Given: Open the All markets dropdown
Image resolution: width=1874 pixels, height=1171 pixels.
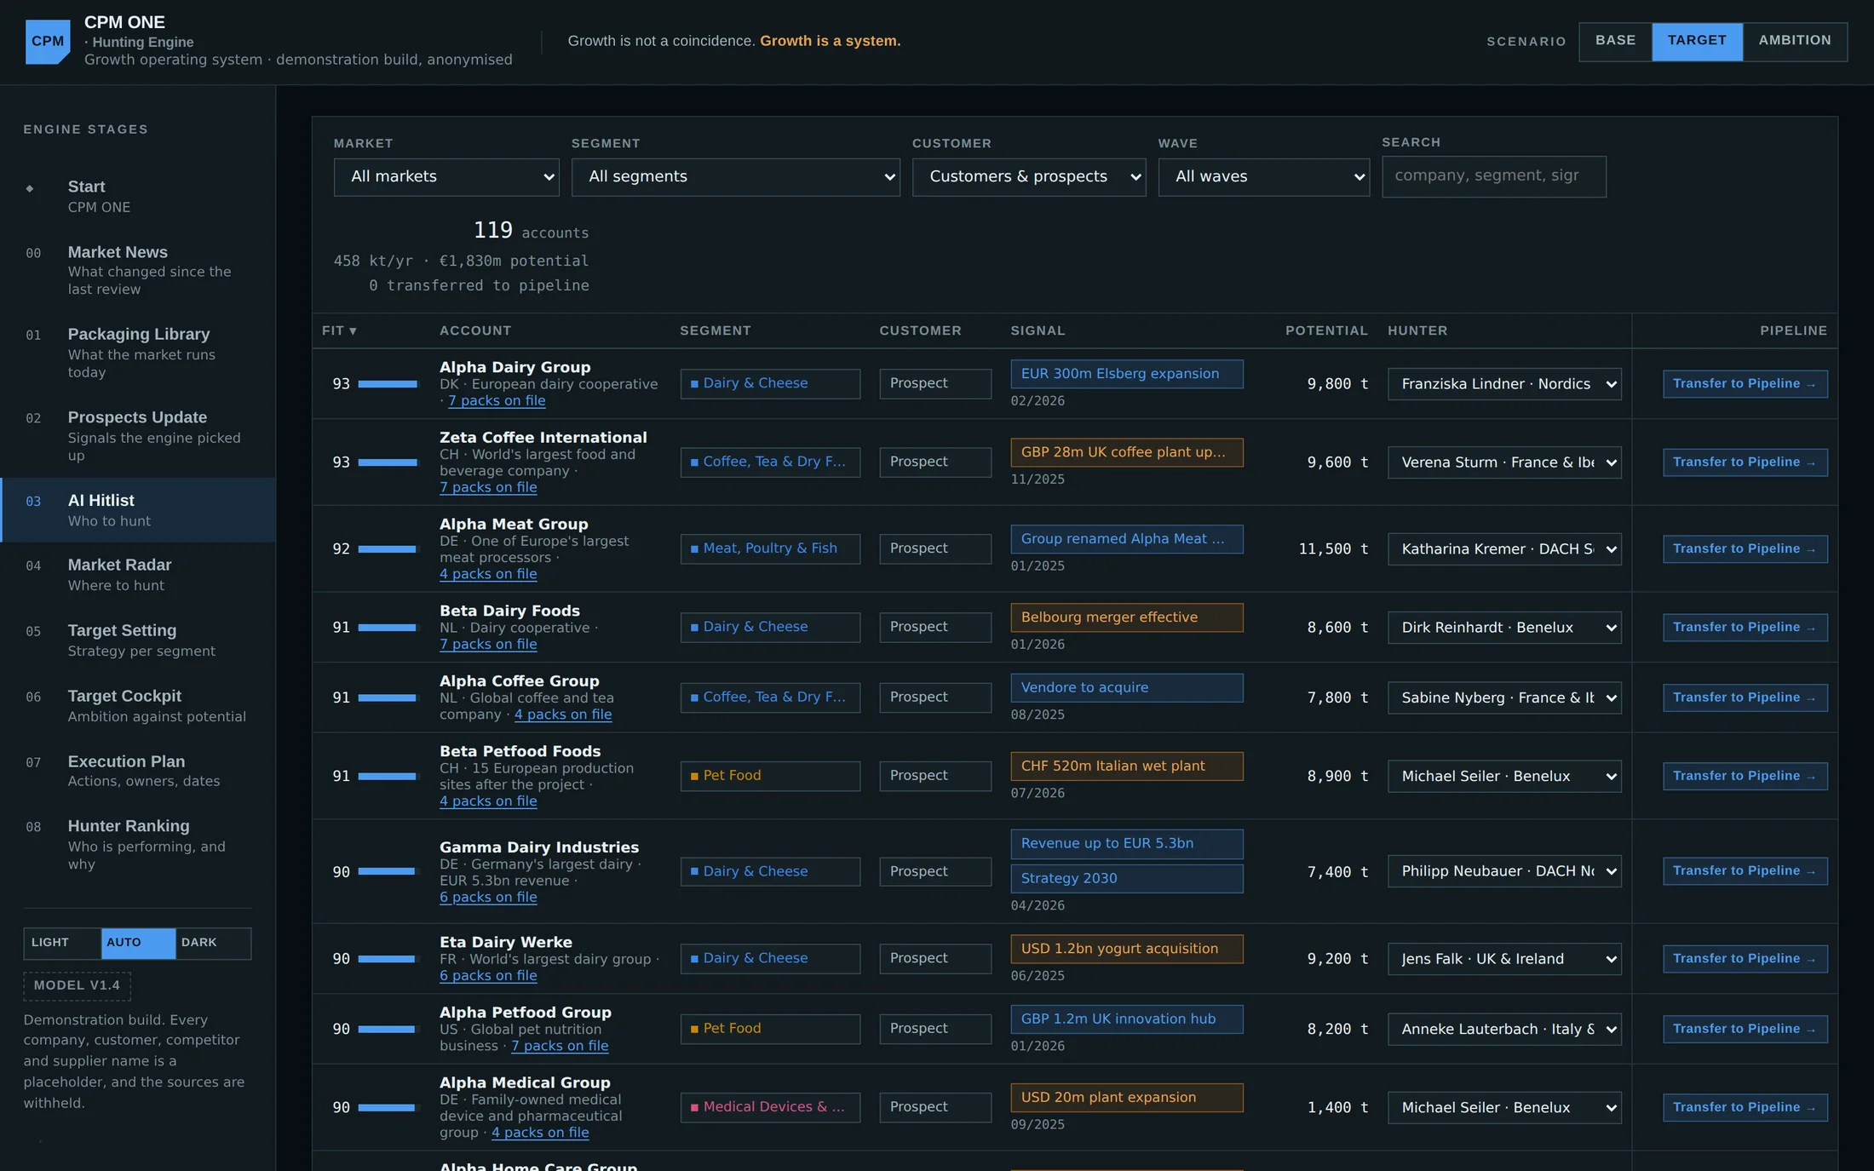Looking at the screenshot, I should pyautogui.click(x=446, y=177).
